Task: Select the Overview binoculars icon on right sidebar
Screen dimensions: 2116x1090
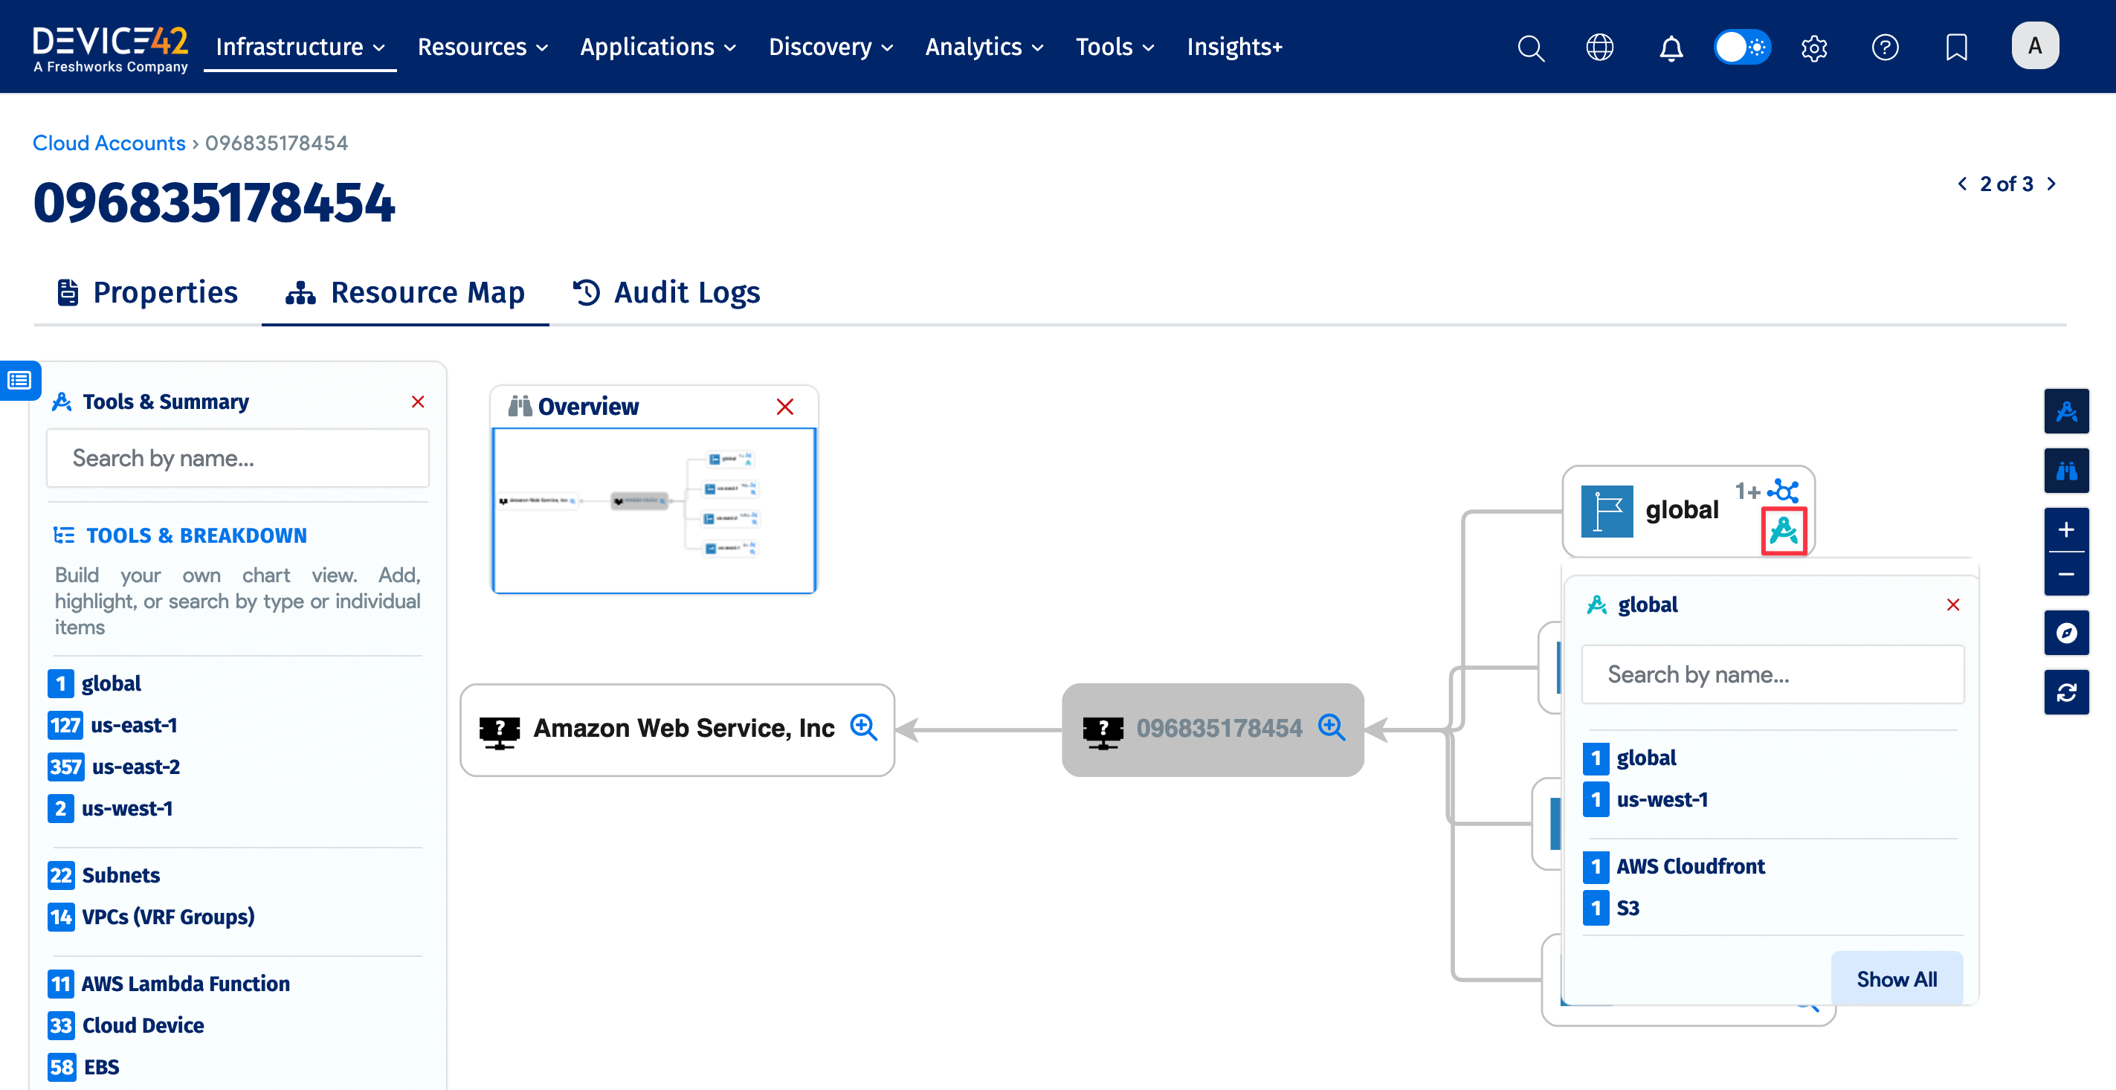Action: (x=2068, y=471)
